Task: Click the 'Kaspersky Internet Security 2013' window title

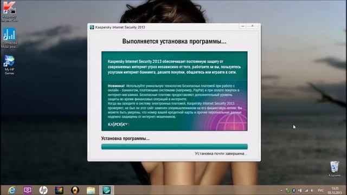Action: pyautogui.click(x=120, y=27)
